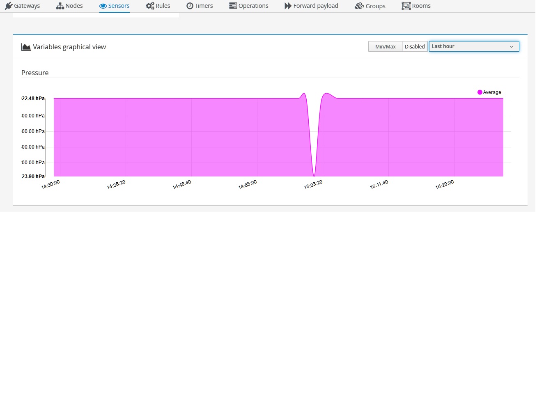Go to the Nodes page
This screenshot has height=420, width=560.
(x=69, y=6)
